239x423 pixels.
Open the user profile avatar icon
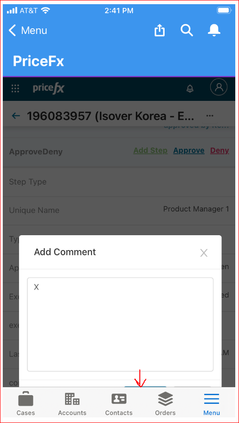[219, 87]
